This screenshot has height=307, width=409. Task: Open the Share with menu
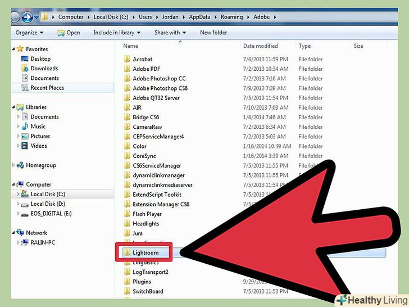pos(170,33)
